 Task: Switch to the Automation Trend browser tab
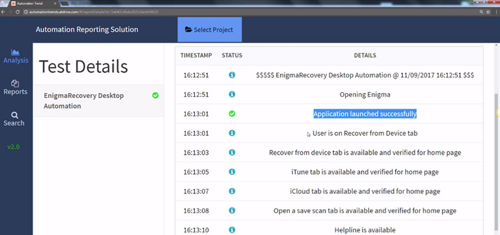click(34, 3)
